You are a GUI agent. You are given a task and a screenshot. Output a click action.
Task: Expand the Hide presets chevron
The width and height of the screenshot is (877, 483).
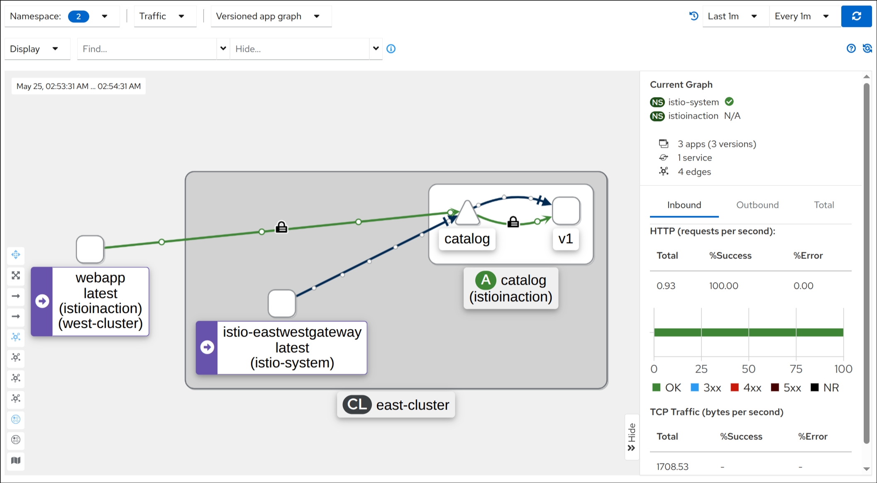[376, 49]
